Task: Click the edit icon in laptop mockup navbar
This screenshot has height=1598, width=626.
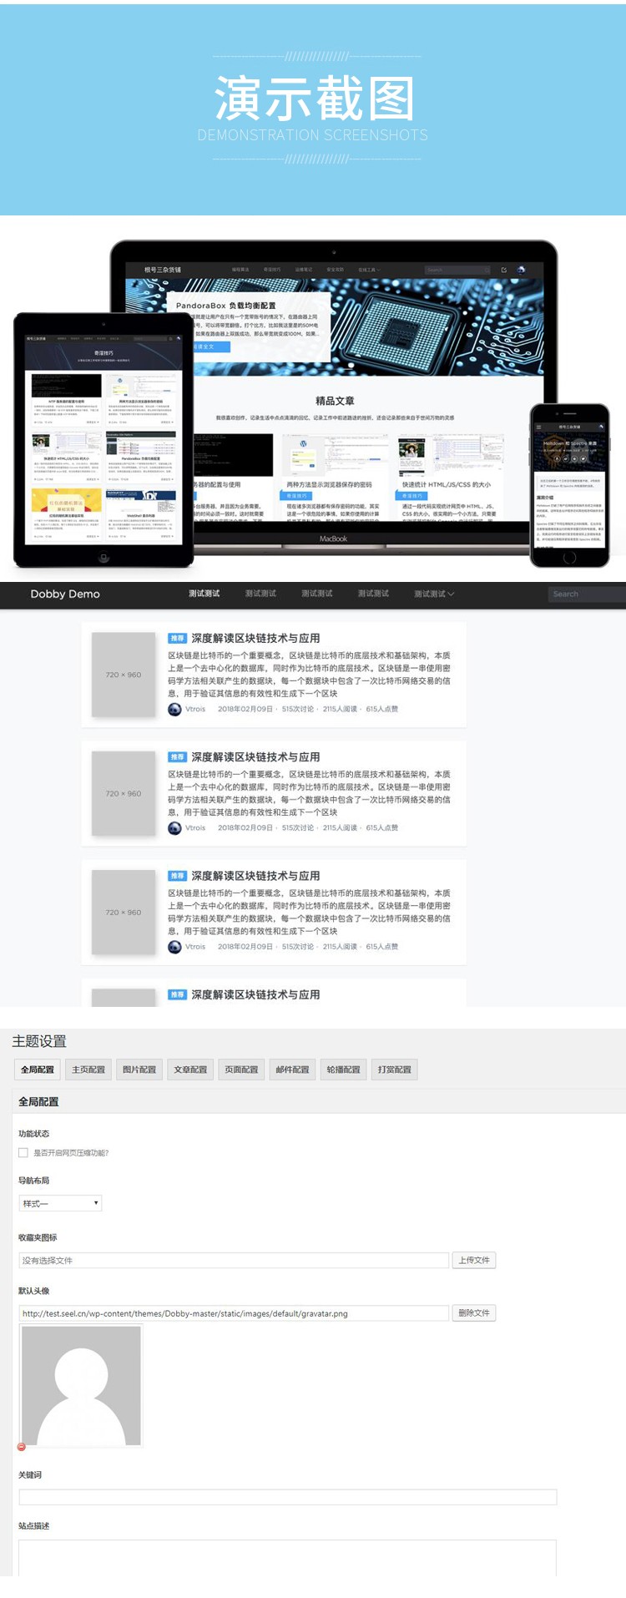Action: tap(503, 270)
